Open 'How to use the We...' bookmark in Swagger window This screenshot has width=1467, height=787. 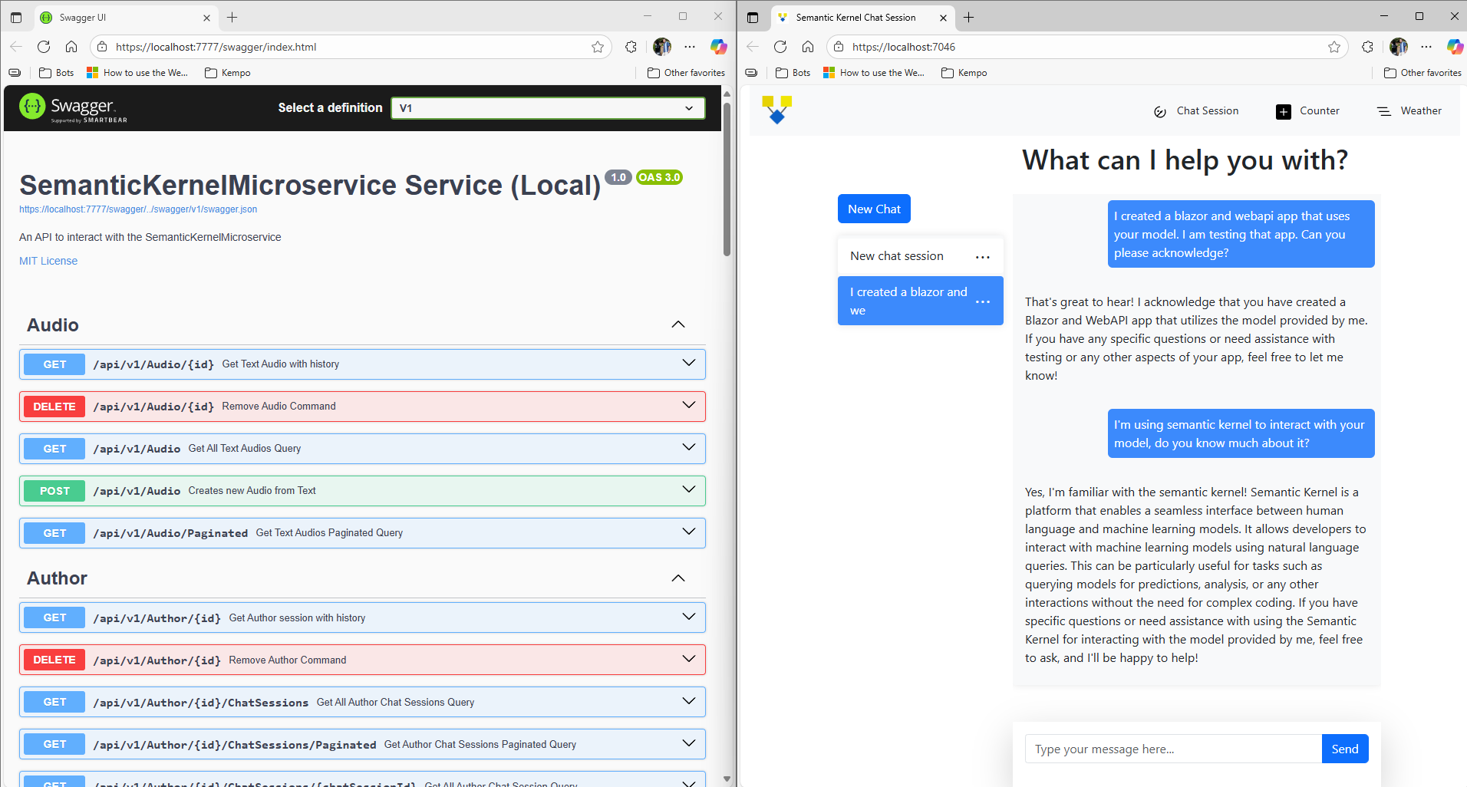pyautogui.click(x=137, y=73)
